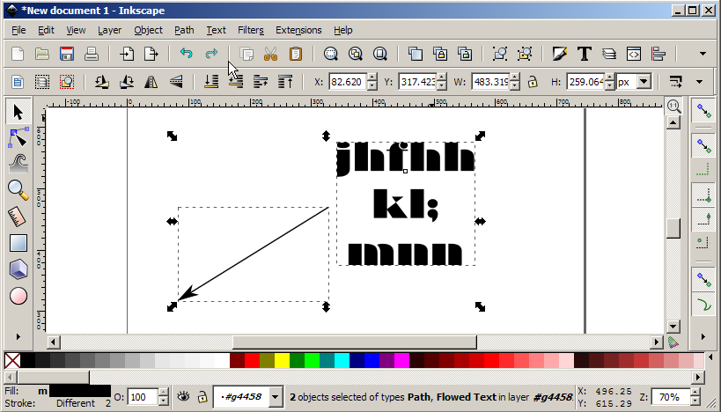Viewport: 721px width, 412px height.
Task: Create a new document icon
Action: point(18,54)
